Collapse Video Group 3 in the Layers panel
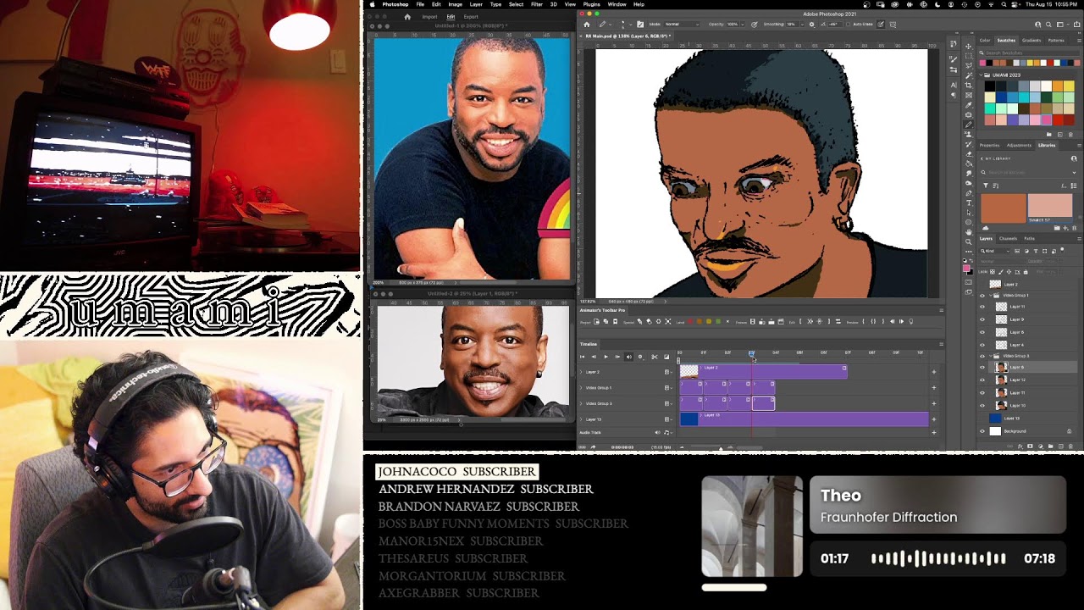1084x610 pixels. tap(990, 356)
